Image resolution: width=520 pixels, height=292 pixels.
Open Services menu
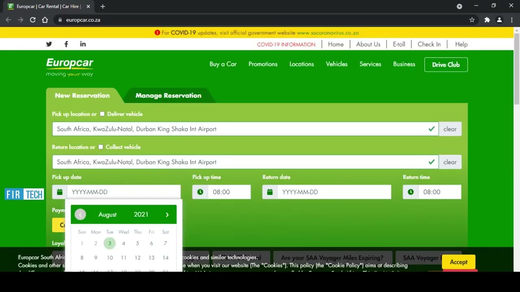pyautogui.click(x=370, y=64)
